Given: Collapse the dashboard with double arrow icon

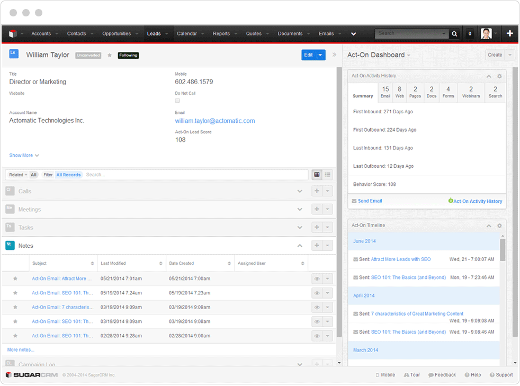Looking at the screenshot, I should [334, 55].
